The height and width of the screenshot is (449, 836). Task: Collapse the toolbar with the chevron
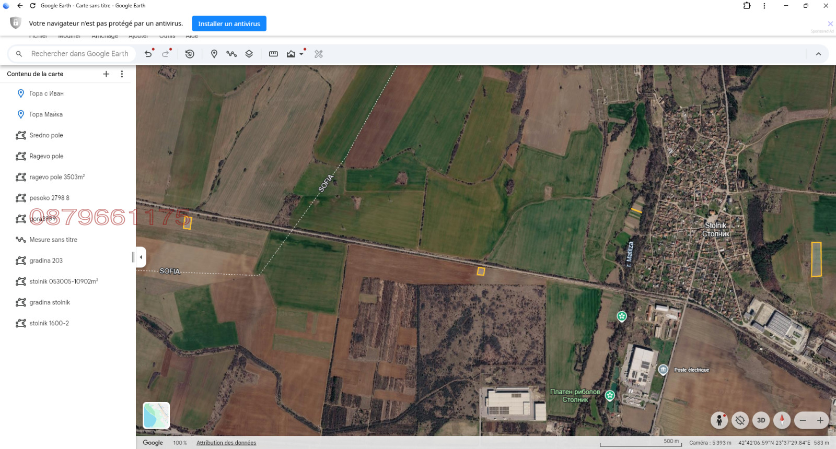[818, 54]
